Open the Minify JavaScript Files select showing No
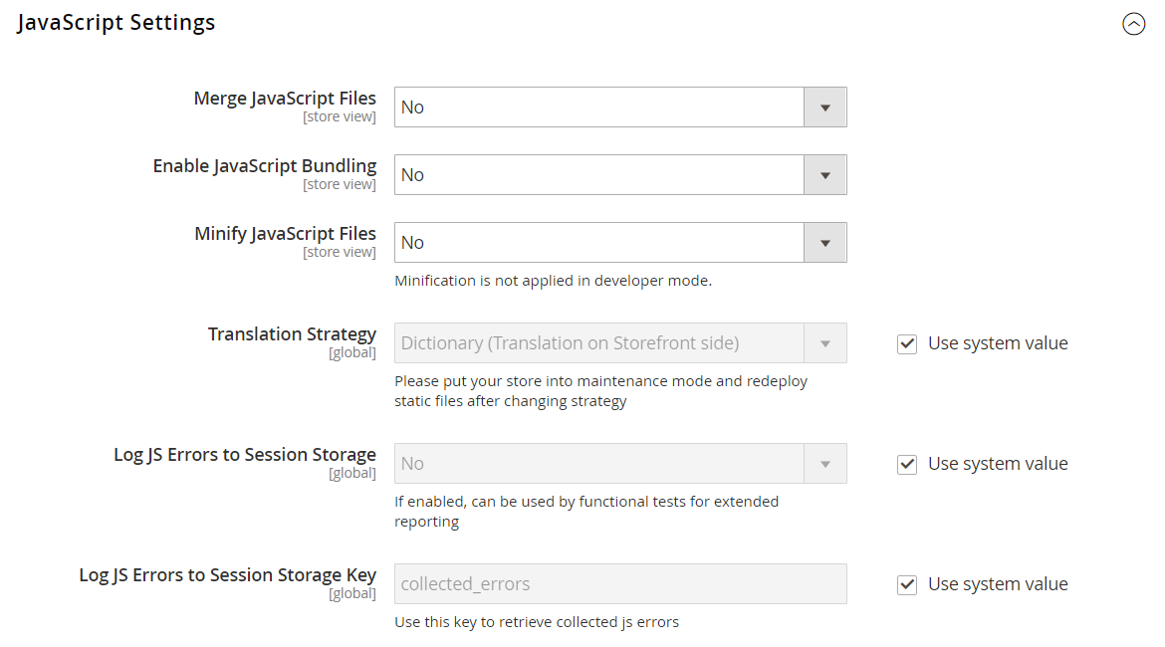This screenshot has height=647, width=1165. (599, 243)
